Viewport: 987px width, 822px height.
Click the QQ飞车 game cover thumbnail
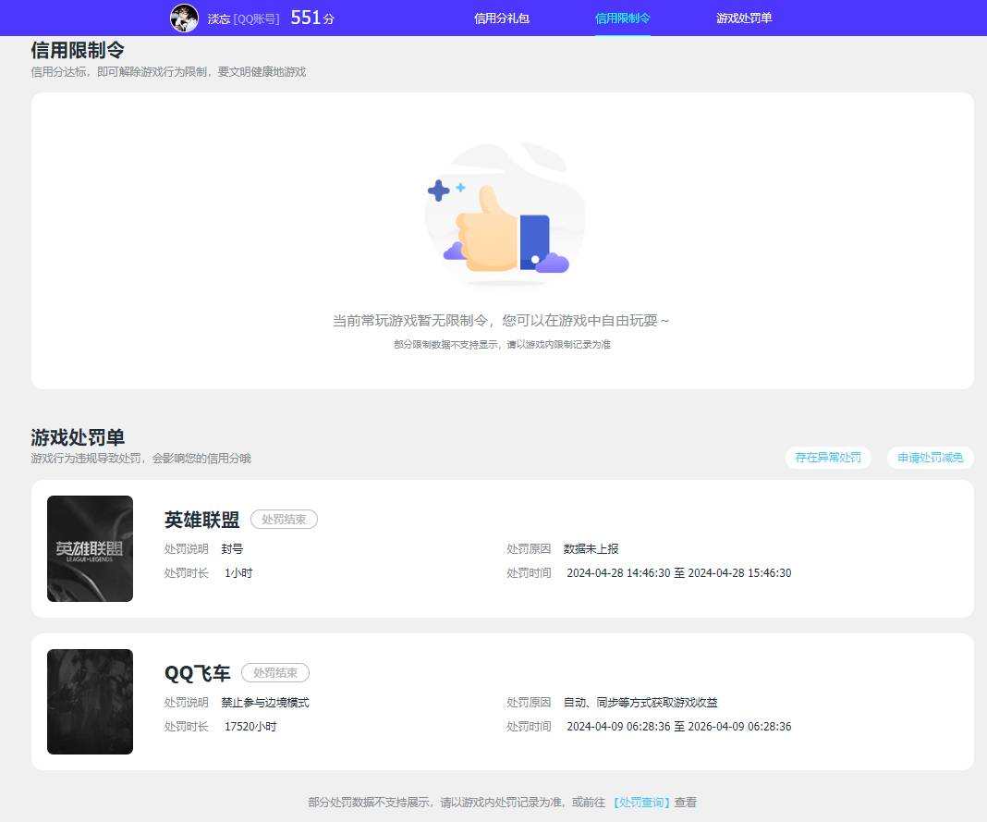[90, 702]
